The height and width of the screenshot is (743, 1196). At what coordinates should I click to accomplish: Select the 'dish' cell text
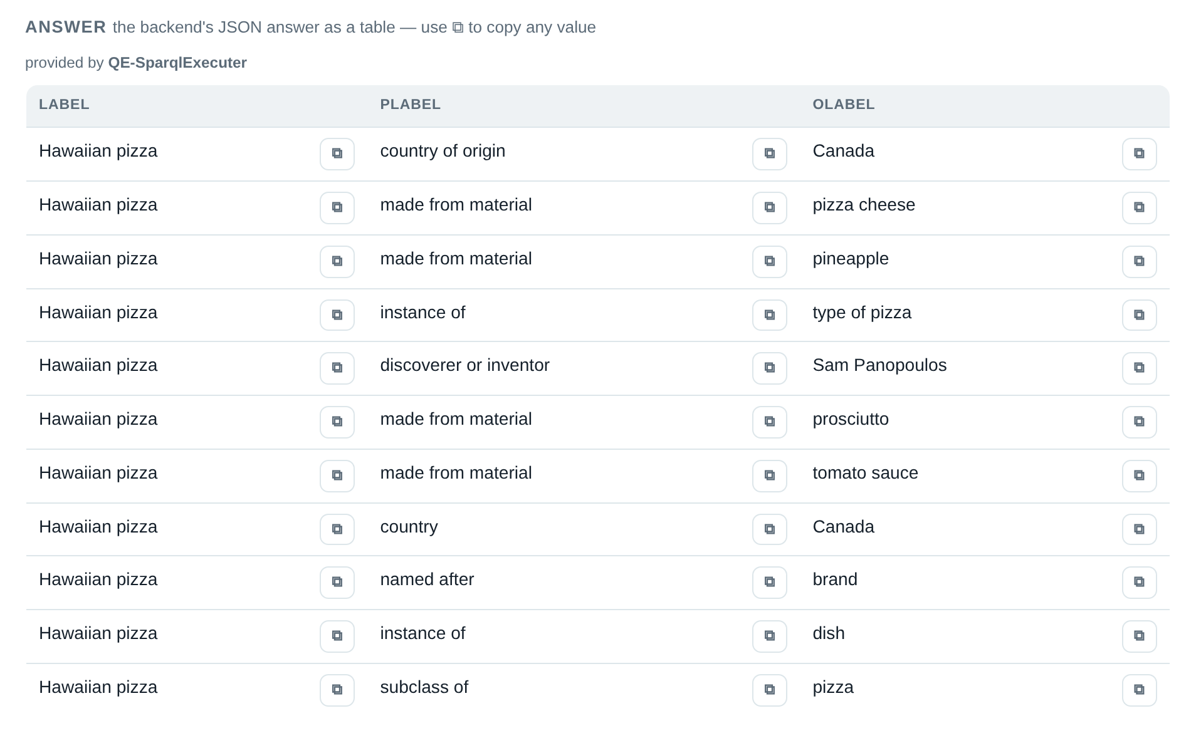pyautogui.click(x=829, y=633)
